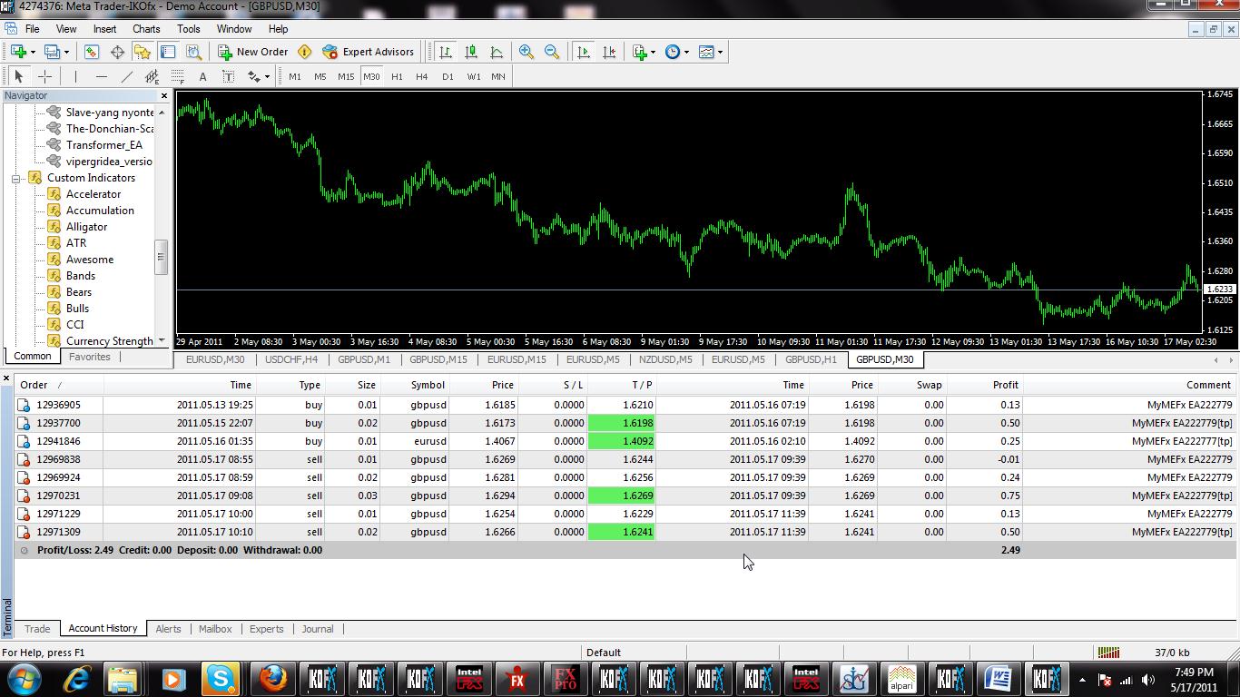Toggle the Auto Scroll chart button
Image resolution: width=1240 pixels, height=697 pixels.
(584, 52)
